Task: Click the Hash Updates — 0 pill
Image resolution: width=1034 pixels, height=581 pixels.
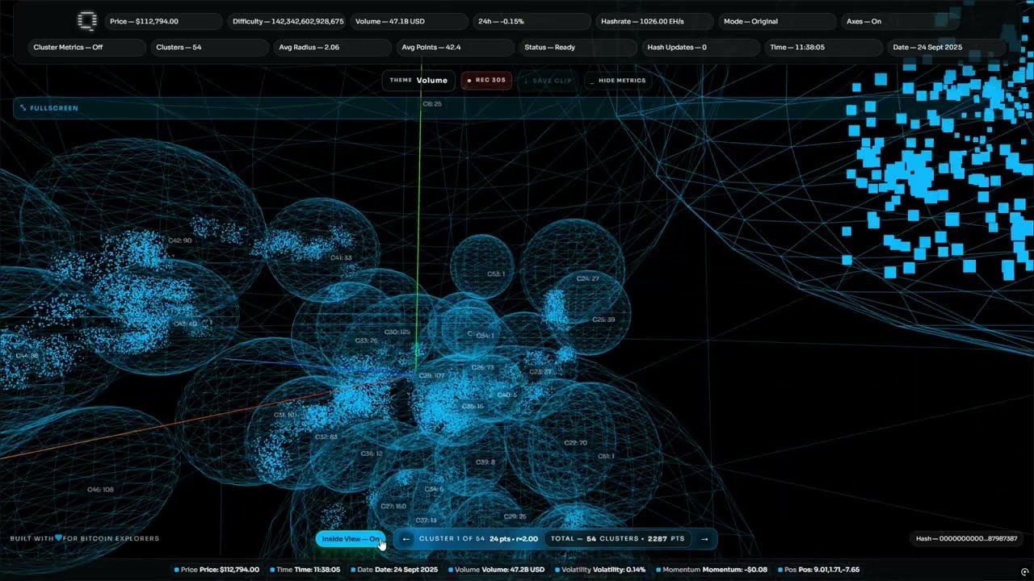Action: (701, 48)
